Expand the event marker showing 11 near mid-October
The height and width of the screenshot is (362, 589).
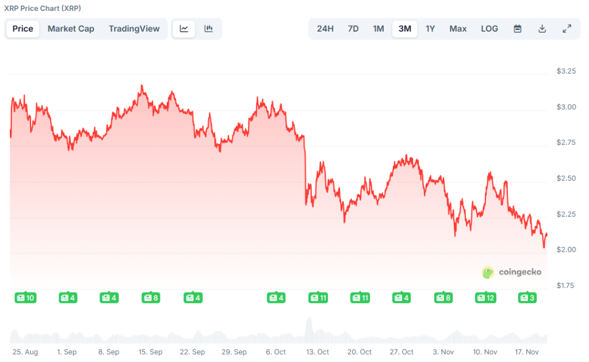point(318,298)
